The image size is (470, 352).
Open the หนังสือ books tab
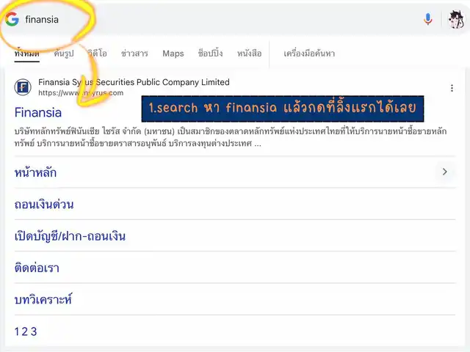click(250, 54)
